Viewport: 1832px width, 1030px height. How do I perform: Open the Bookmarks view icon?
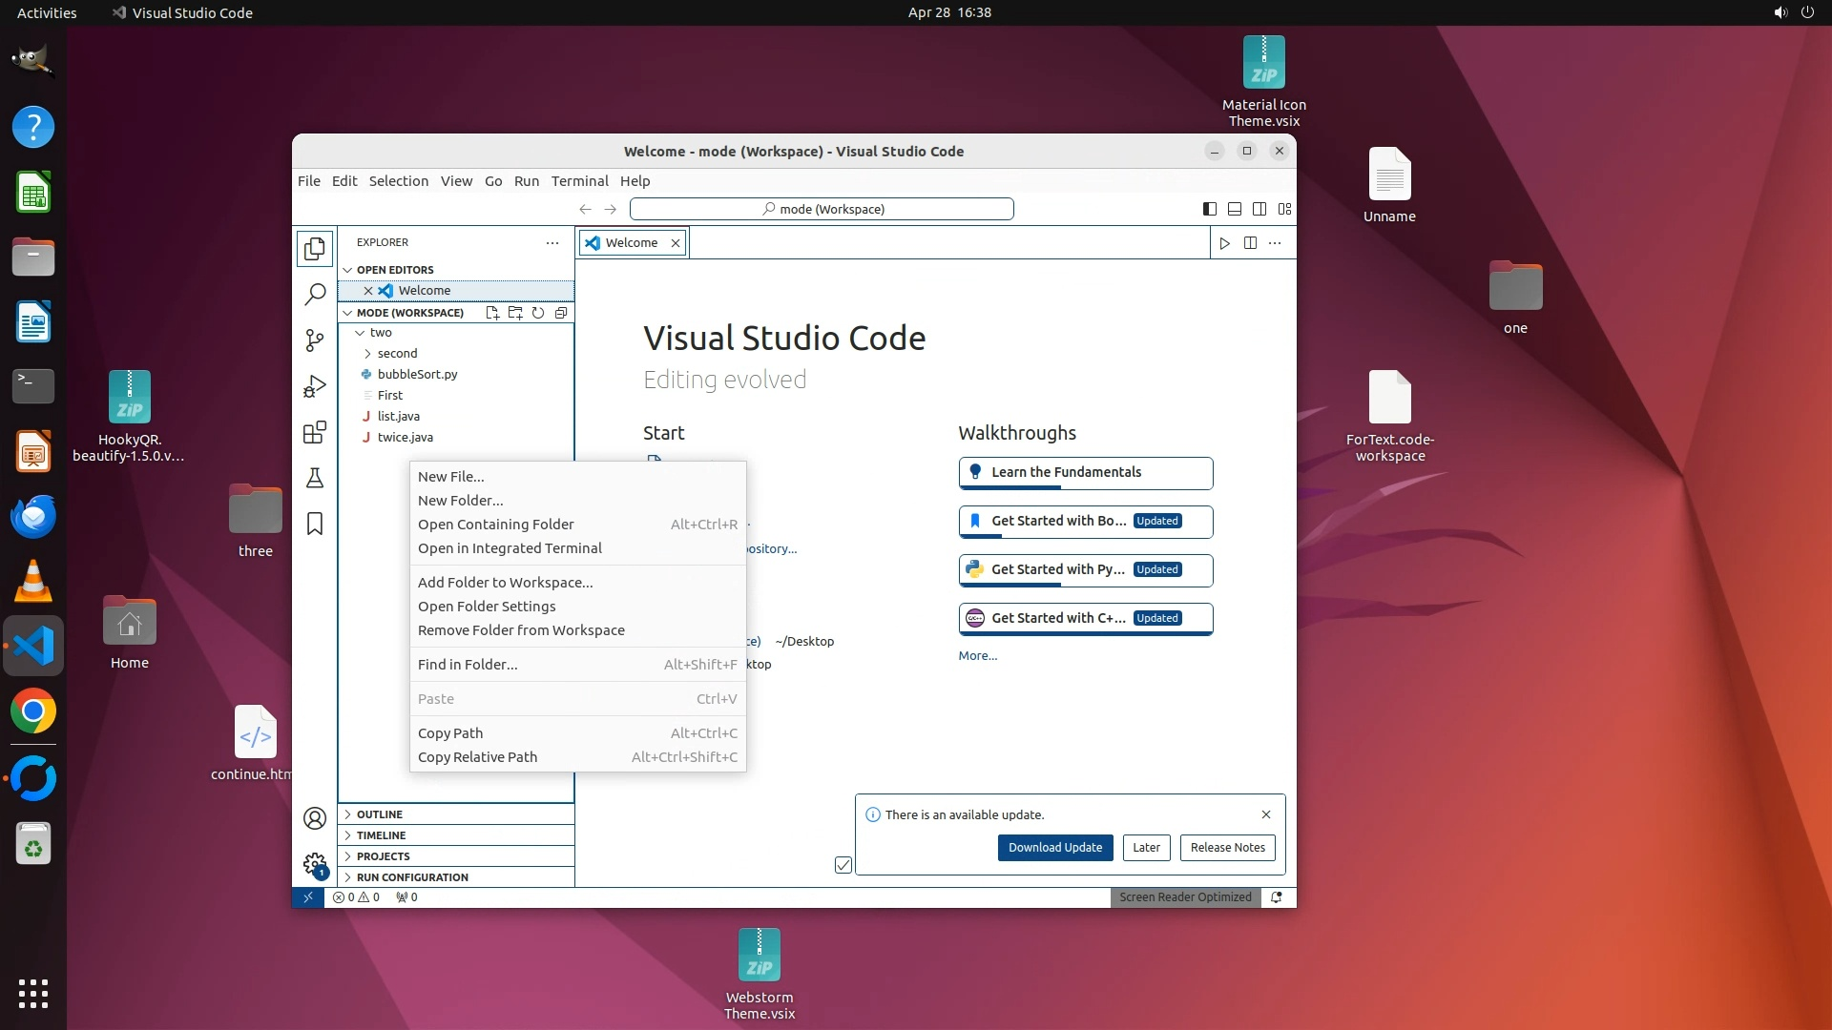(315, 524)
